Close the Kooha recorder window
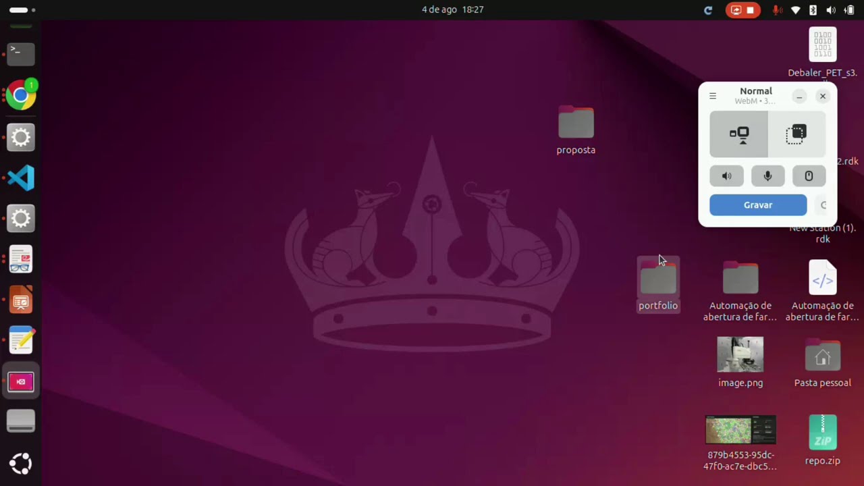 click(x=823, y=97)
